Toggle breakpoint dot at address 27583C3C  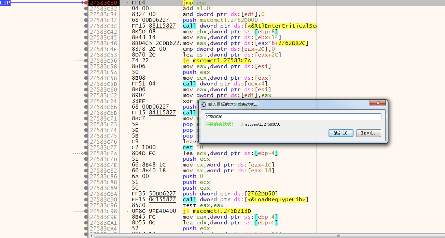tap(86, 26)
